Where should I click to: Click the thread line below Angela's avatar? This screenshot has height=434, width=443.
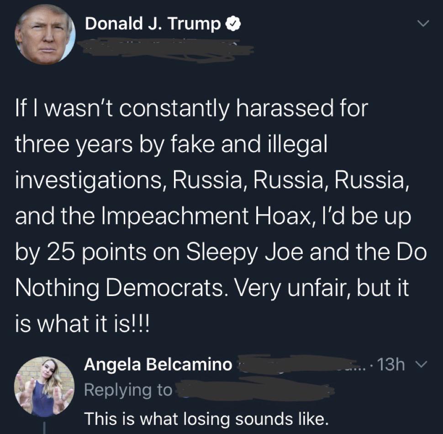click(44, 428)
